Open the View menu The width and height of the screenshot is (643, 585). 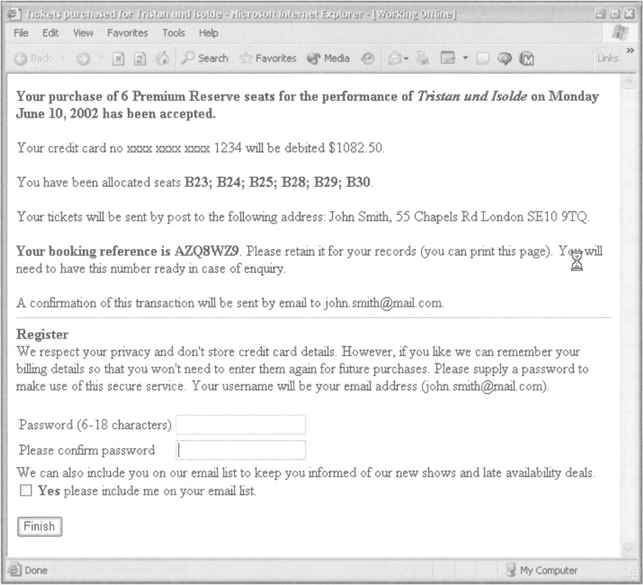(84, 33)
